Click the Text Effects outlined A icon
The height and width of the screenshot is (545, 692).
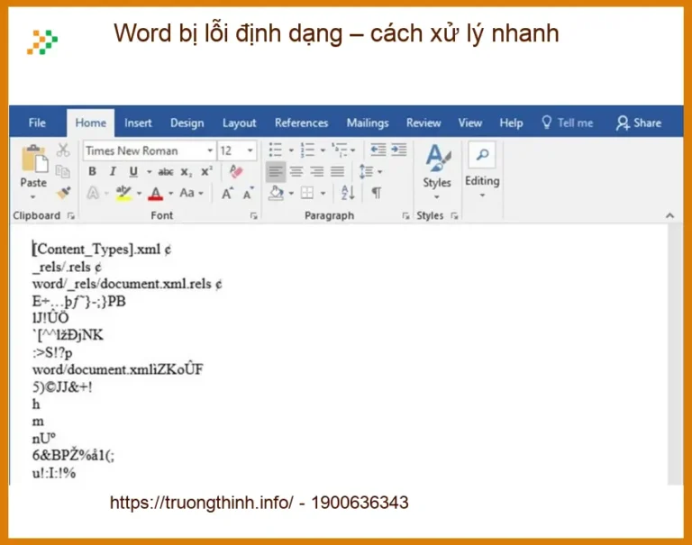pos(93,193)
